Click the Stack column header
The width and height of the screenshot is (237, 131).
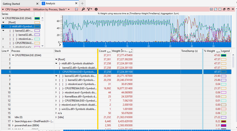pyautogui.click(x=76, y=51)
